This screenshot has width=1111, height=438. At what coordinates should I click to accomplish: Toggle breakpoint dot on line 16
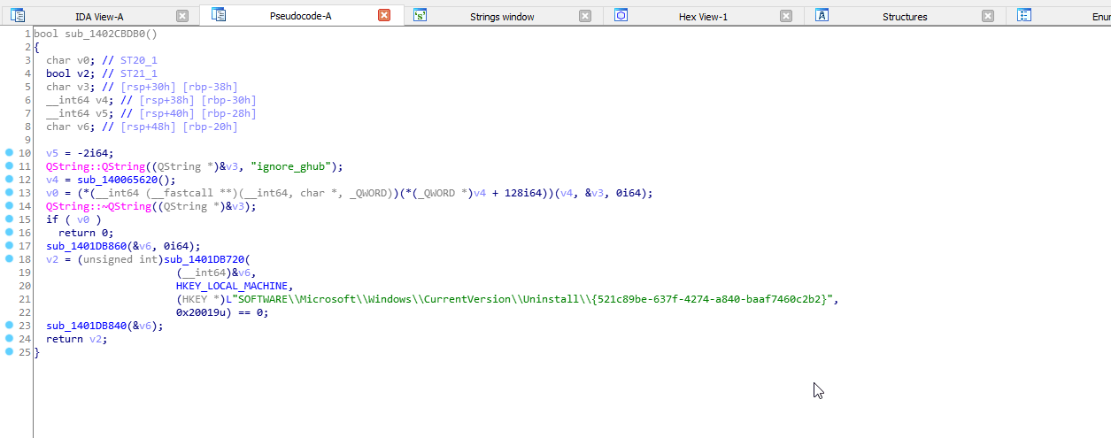[9, 233]
